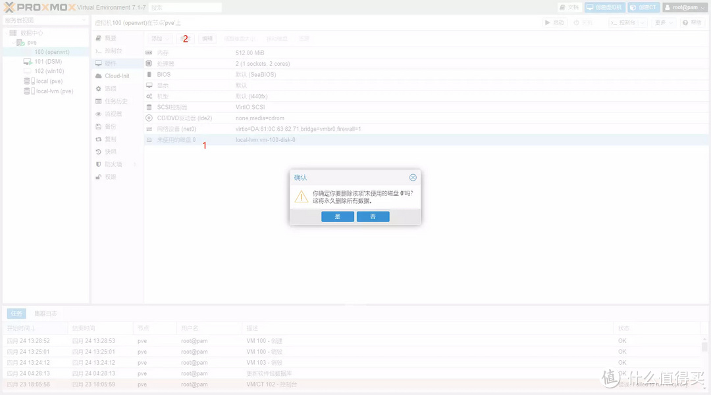
Task: Open 任务历史 task history tab
Action: click(117, 101)
